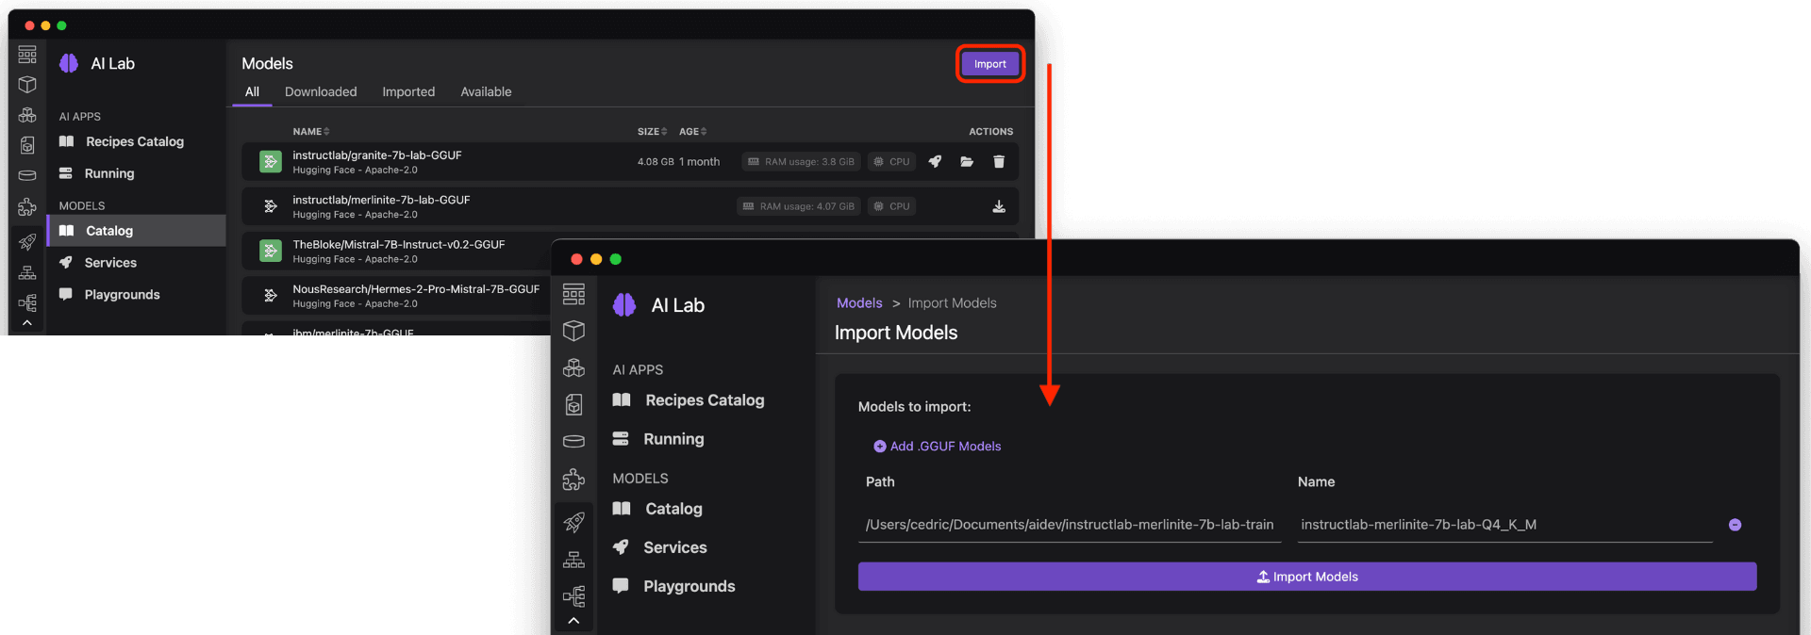Switch to the Imported models tab
This screenshot has height=635, width=1811.
tap(408, 91)
